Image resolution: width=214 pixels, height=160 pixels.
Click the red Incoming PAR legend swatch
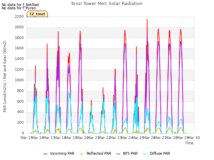point(45,154)
